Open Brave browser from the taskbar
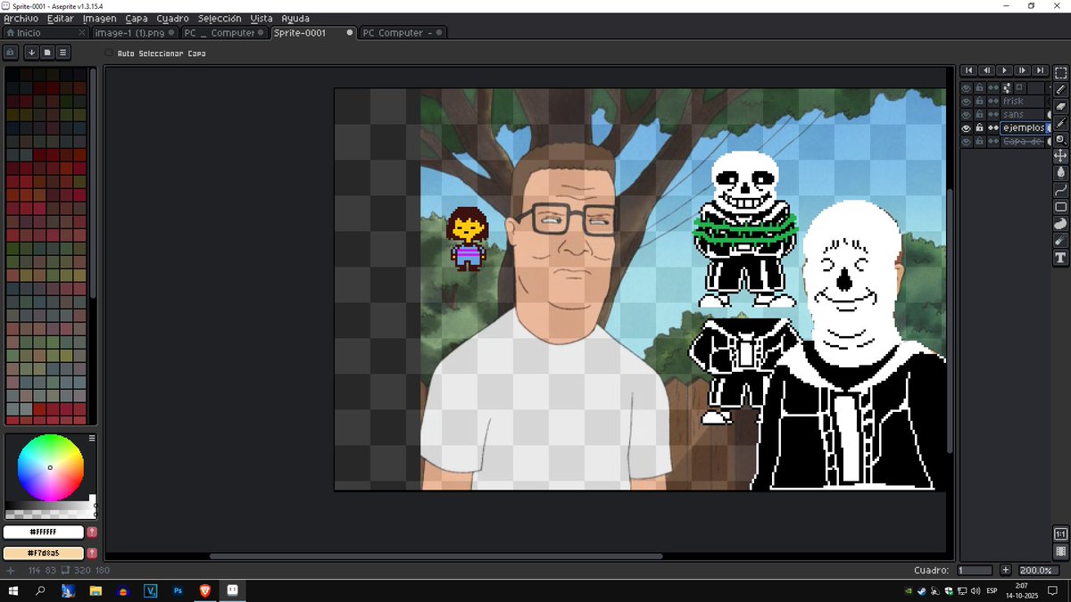Screen dimensions: 1071x602 click(205, 590)
